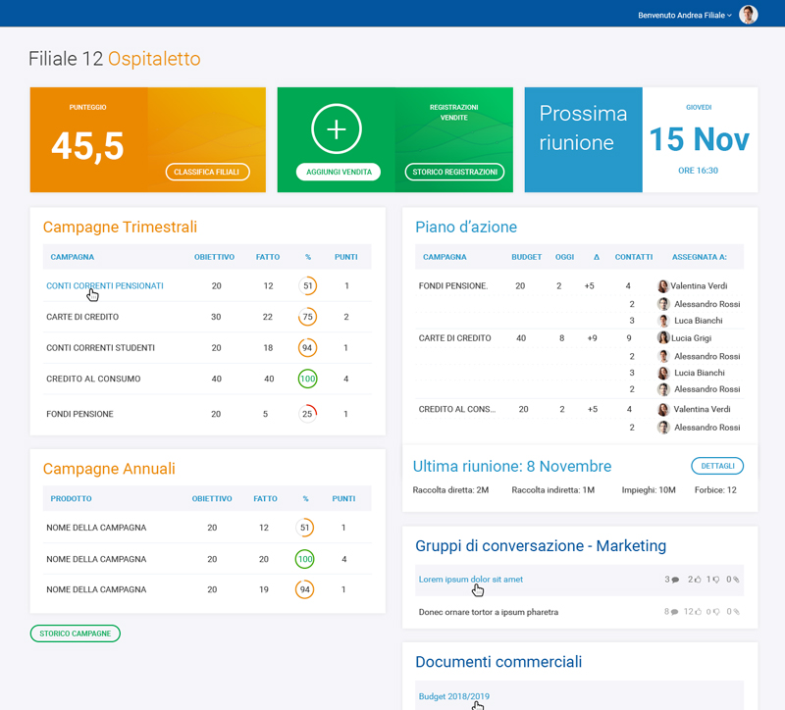Click Contatti header in Piano d'azione
This screenshot has height=710, width=785.
[634, 257]
